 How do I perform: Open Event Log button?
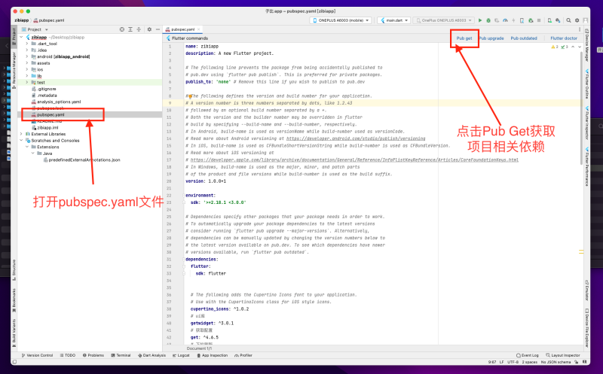(x=528, y=356)
